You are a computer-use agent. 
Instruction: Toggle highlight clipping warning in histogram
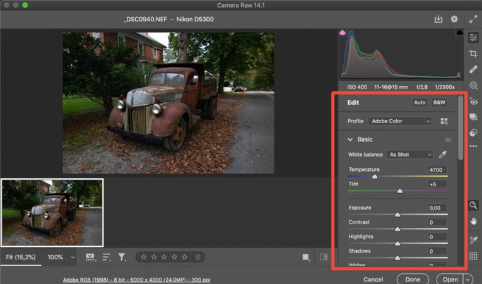point(459,32)
